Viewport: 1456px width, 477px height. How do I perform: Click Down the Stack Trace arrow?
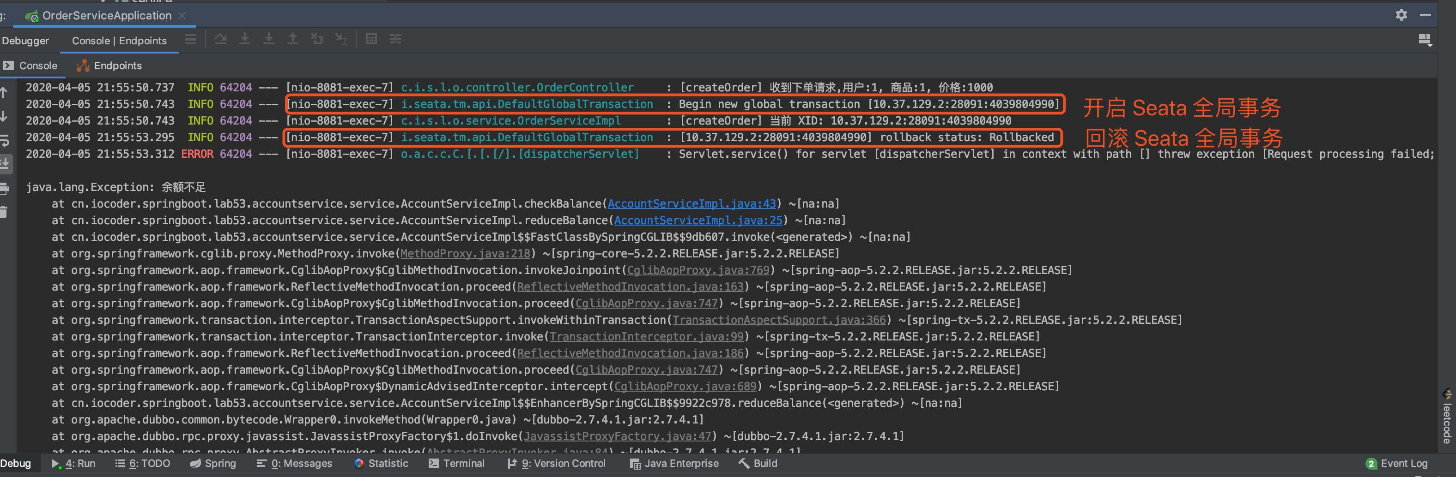click(x=4, y=116)
